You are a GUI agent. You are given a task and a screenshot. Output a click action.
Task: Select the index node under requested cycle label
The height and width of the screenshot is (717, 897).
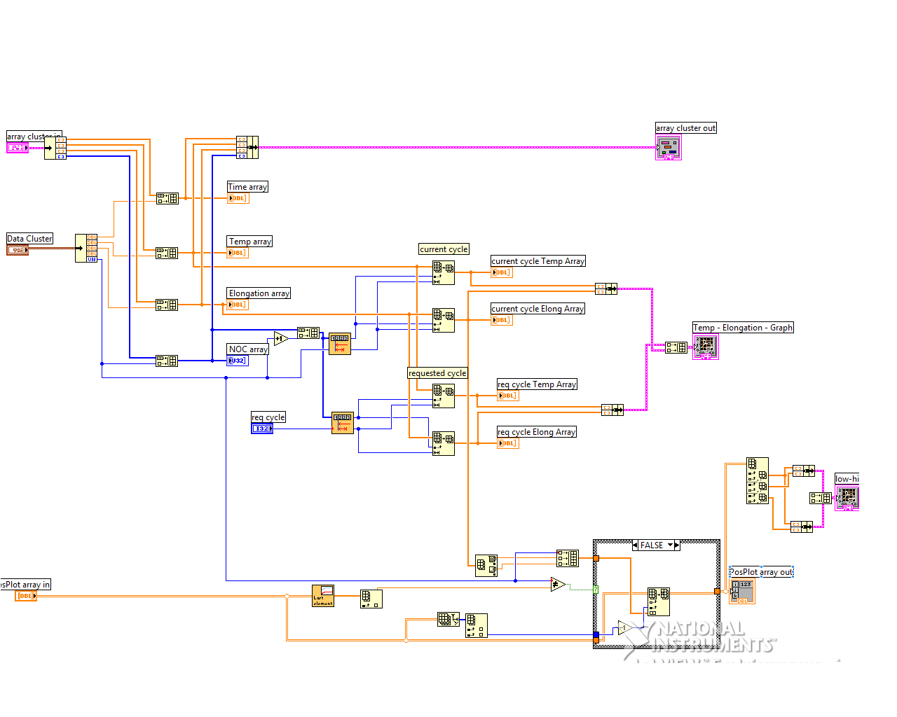pyautogui.click(x=444, y=396)
